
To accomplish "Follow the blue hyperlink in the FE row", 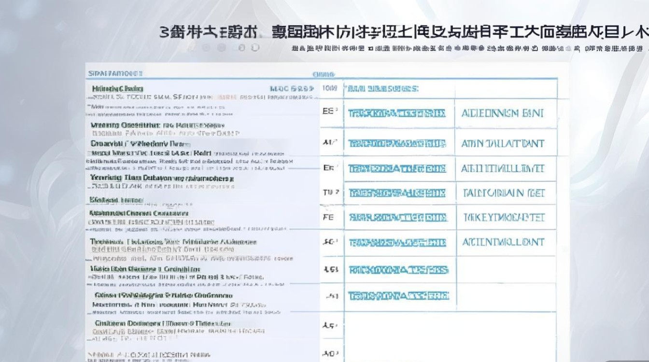I will pyautogui.click(x=398, y=217).
